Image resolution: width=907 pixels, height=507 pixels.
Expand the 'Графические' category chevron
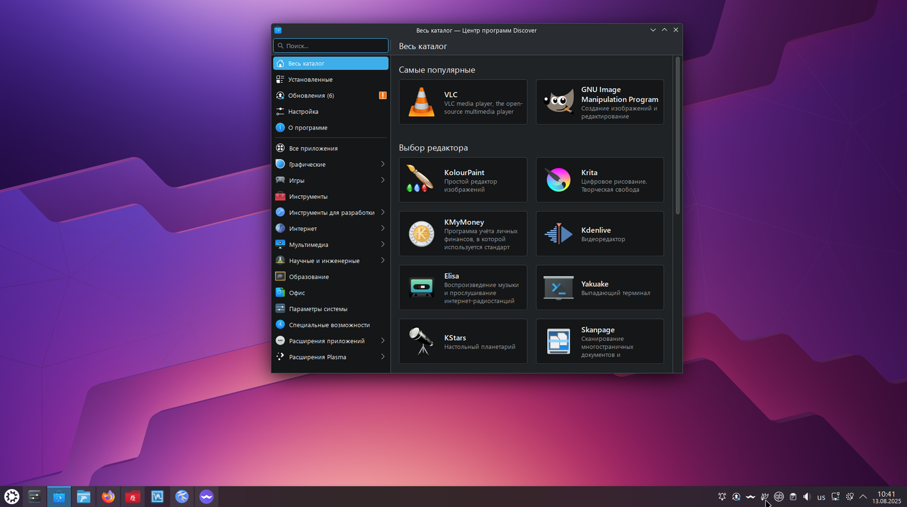[383, 164]
